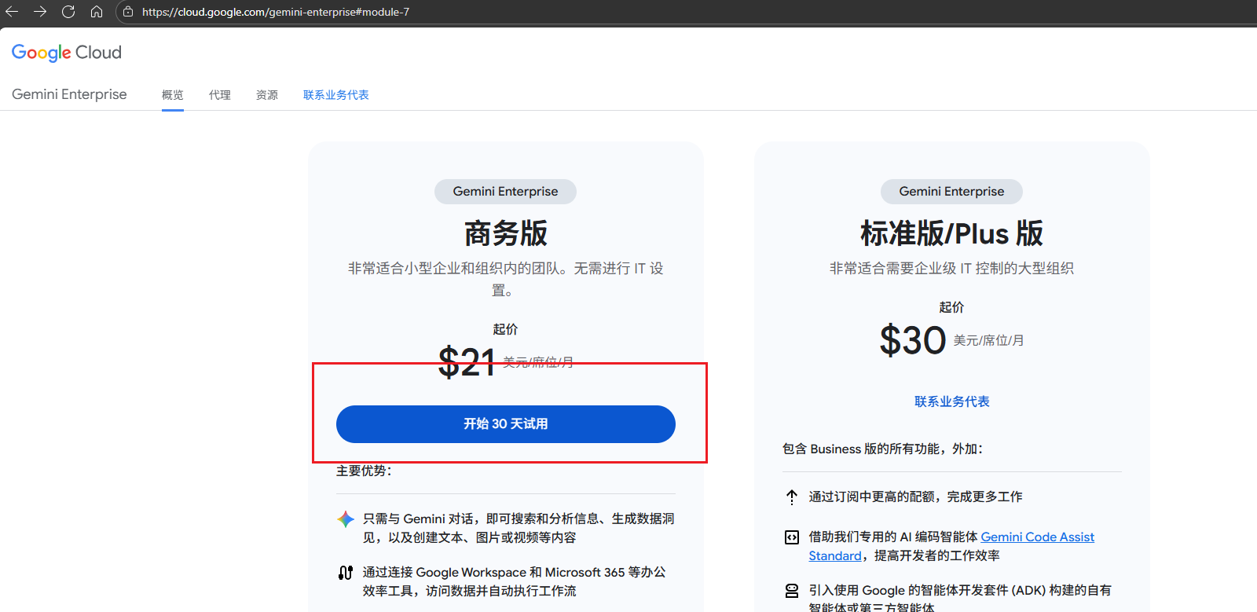Viewport: 1257px width, 612px height.
Task: Click the Gemini sparkle icon
Action: click(346, 519)
